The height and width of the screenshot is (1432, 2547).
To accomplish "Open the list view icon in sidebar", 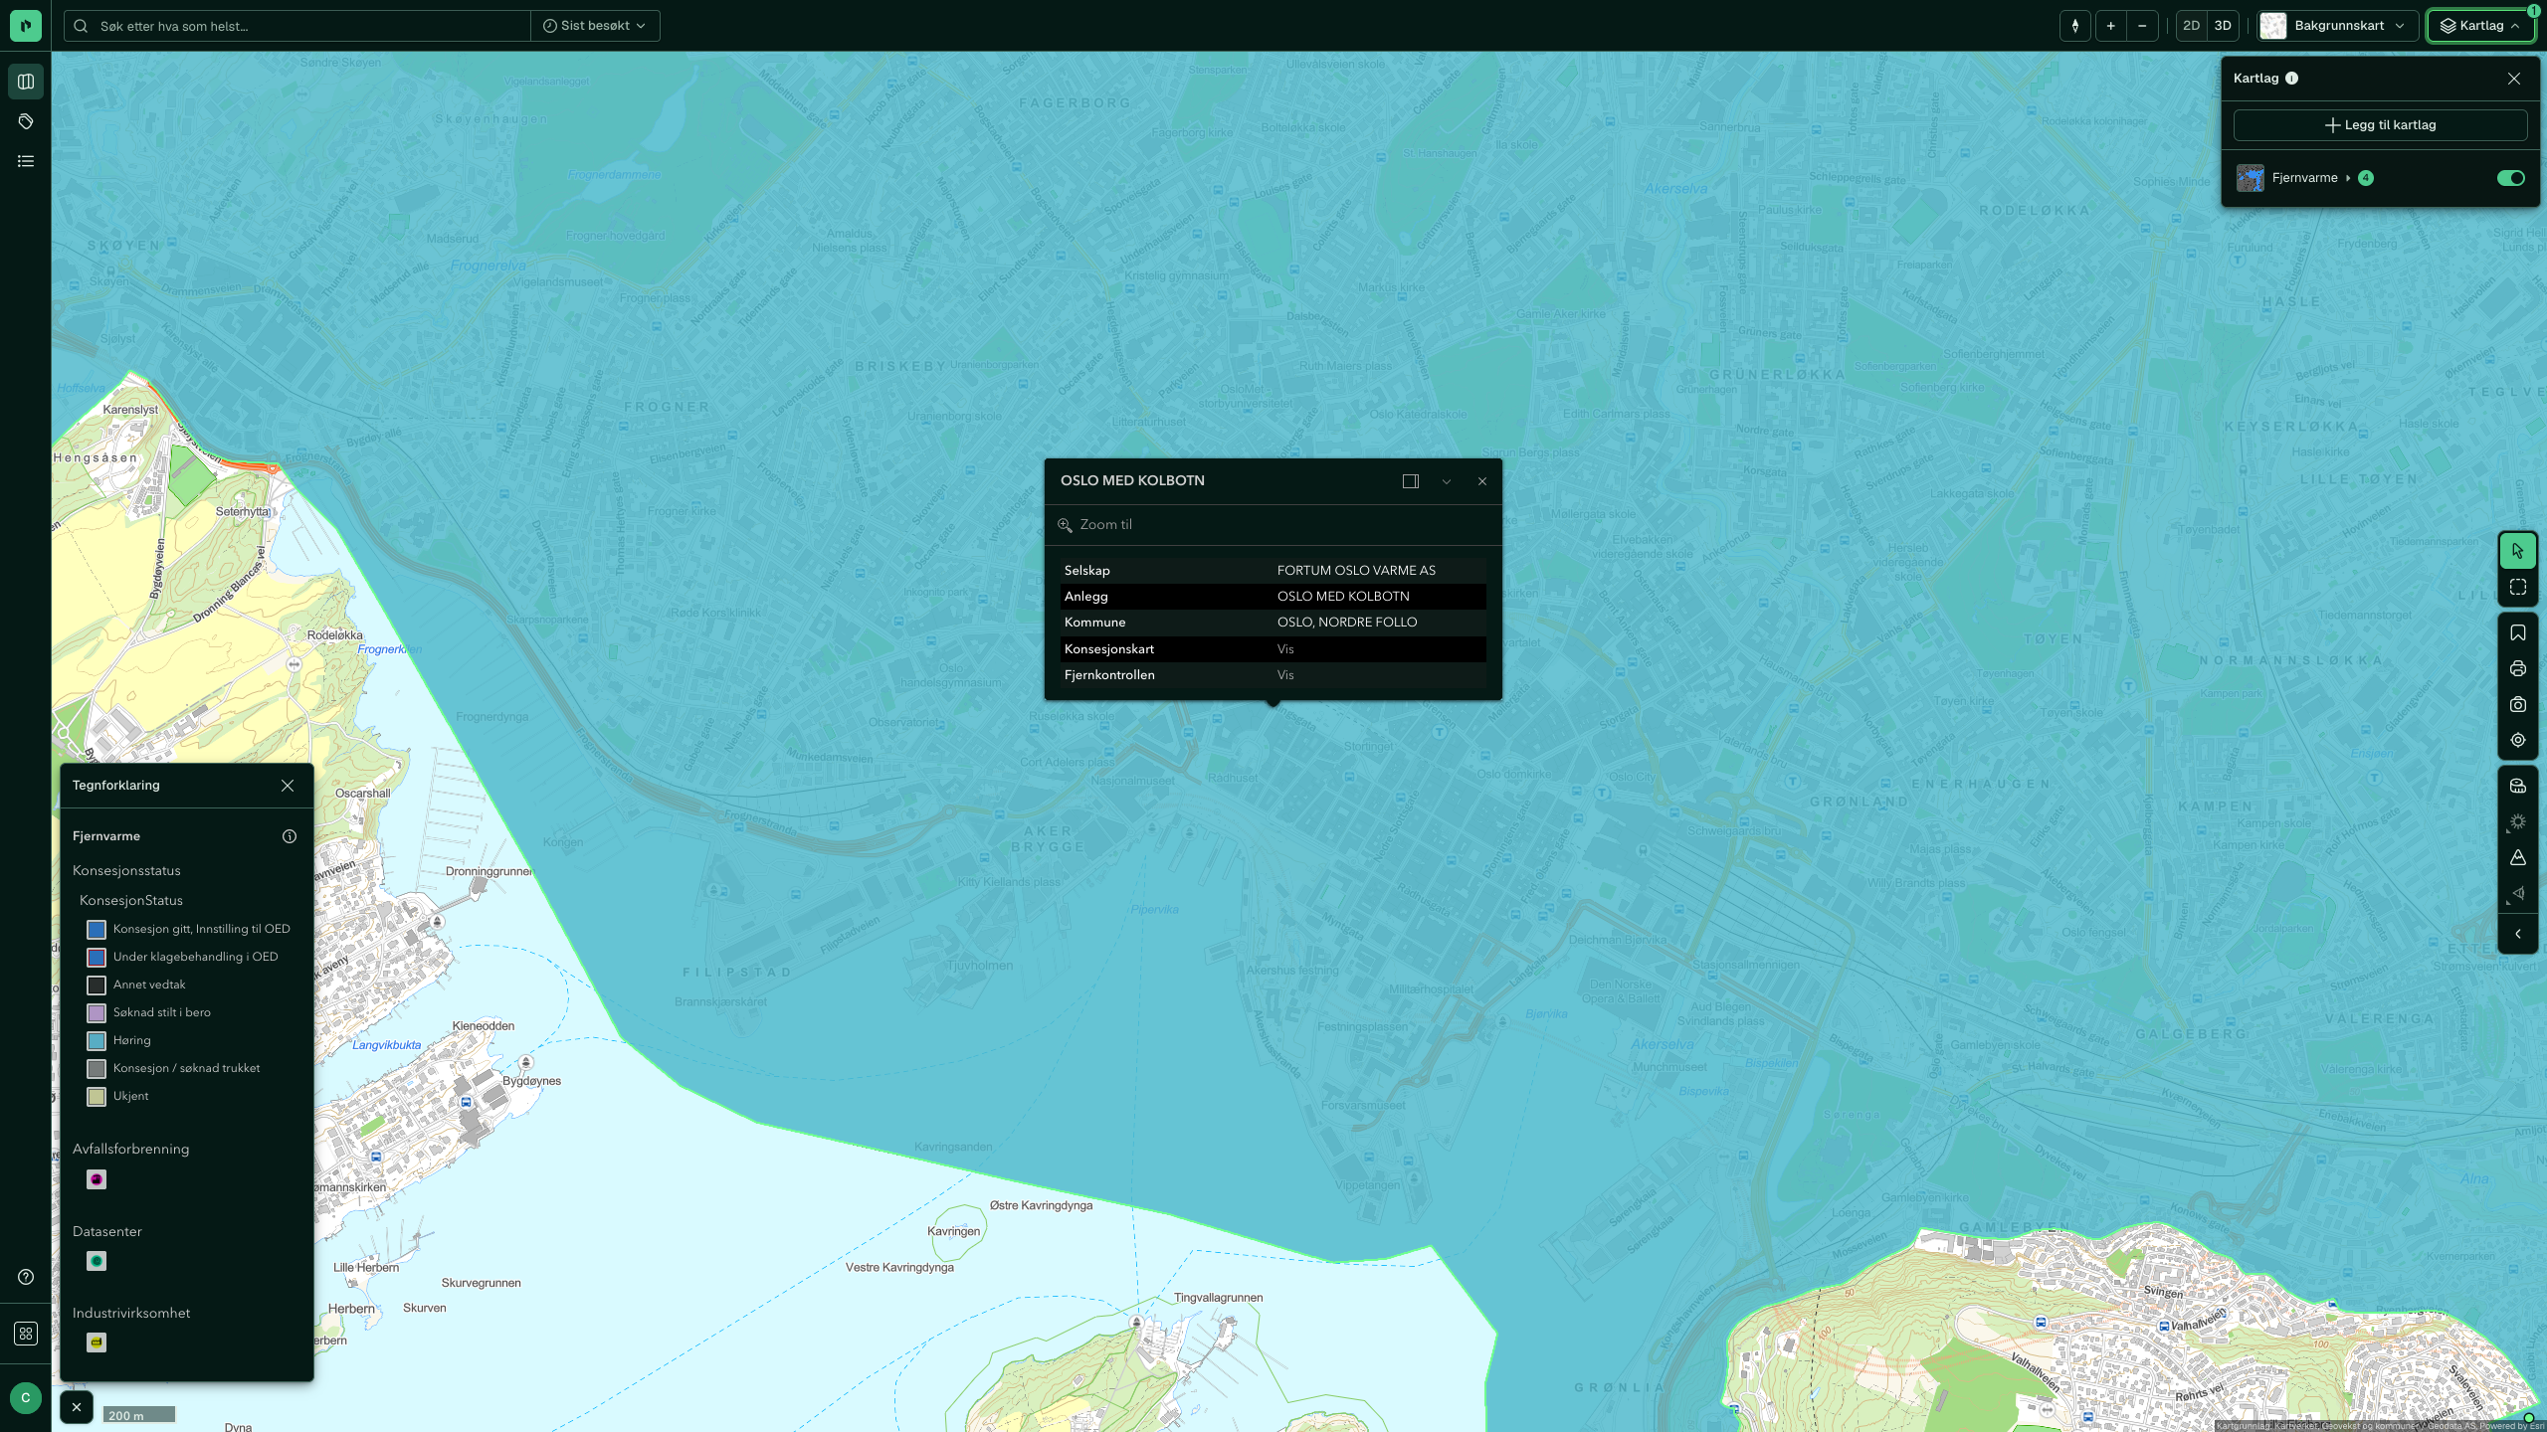I will (26, 161).
